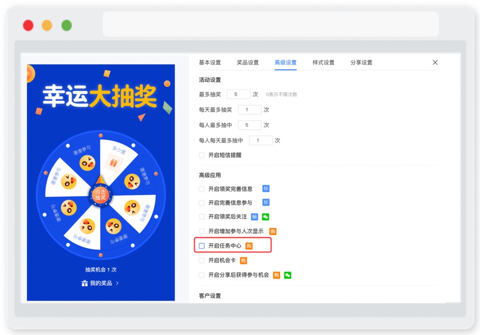Open the 分享设置 tab
This screenshot has width=480, height=335.
point(361,62)
